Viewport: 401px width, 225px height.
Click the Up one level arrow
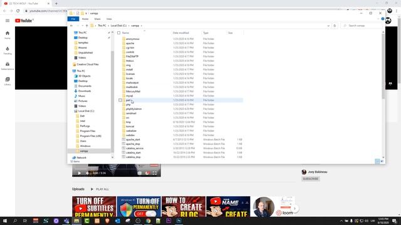87,26
